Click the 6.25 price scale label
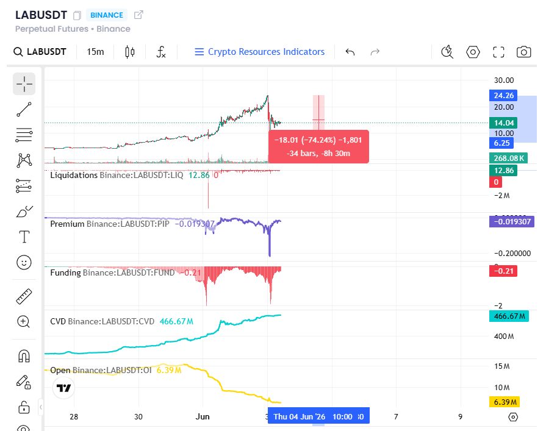546x431 pixels. (x=501, y=143)
